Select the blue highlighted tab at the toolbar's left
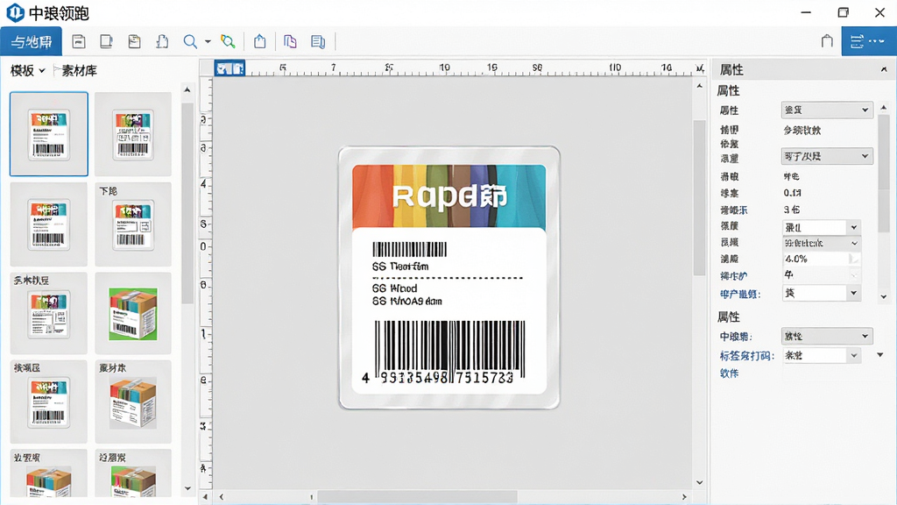Viewport: 897px width, 505px height. pos(31,41)
